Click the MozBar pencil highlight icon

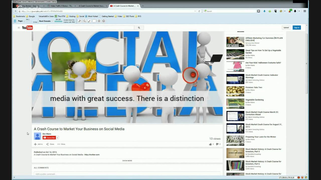[89, 21]
